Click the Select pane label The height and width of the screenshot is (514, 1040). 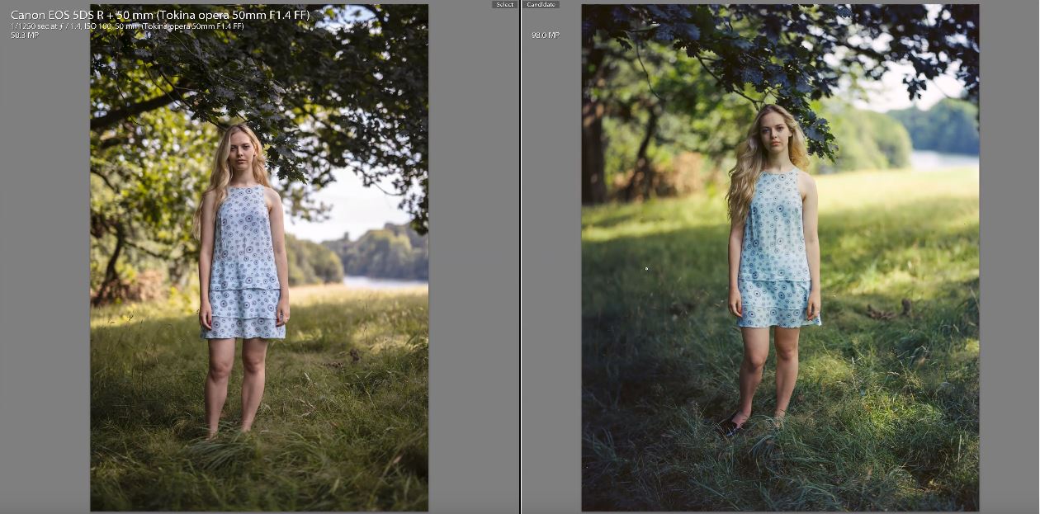[503, 4]
